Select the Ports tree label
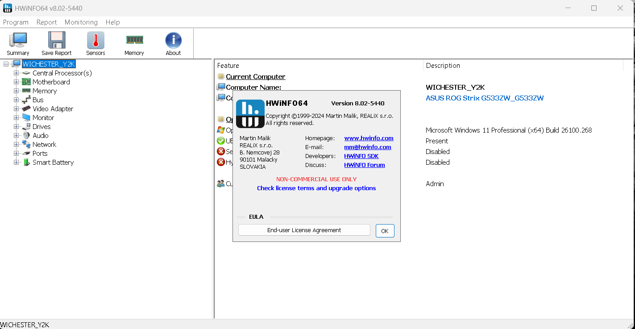The width and height of the screenshot is (635, 329). [x=40, y=154]
